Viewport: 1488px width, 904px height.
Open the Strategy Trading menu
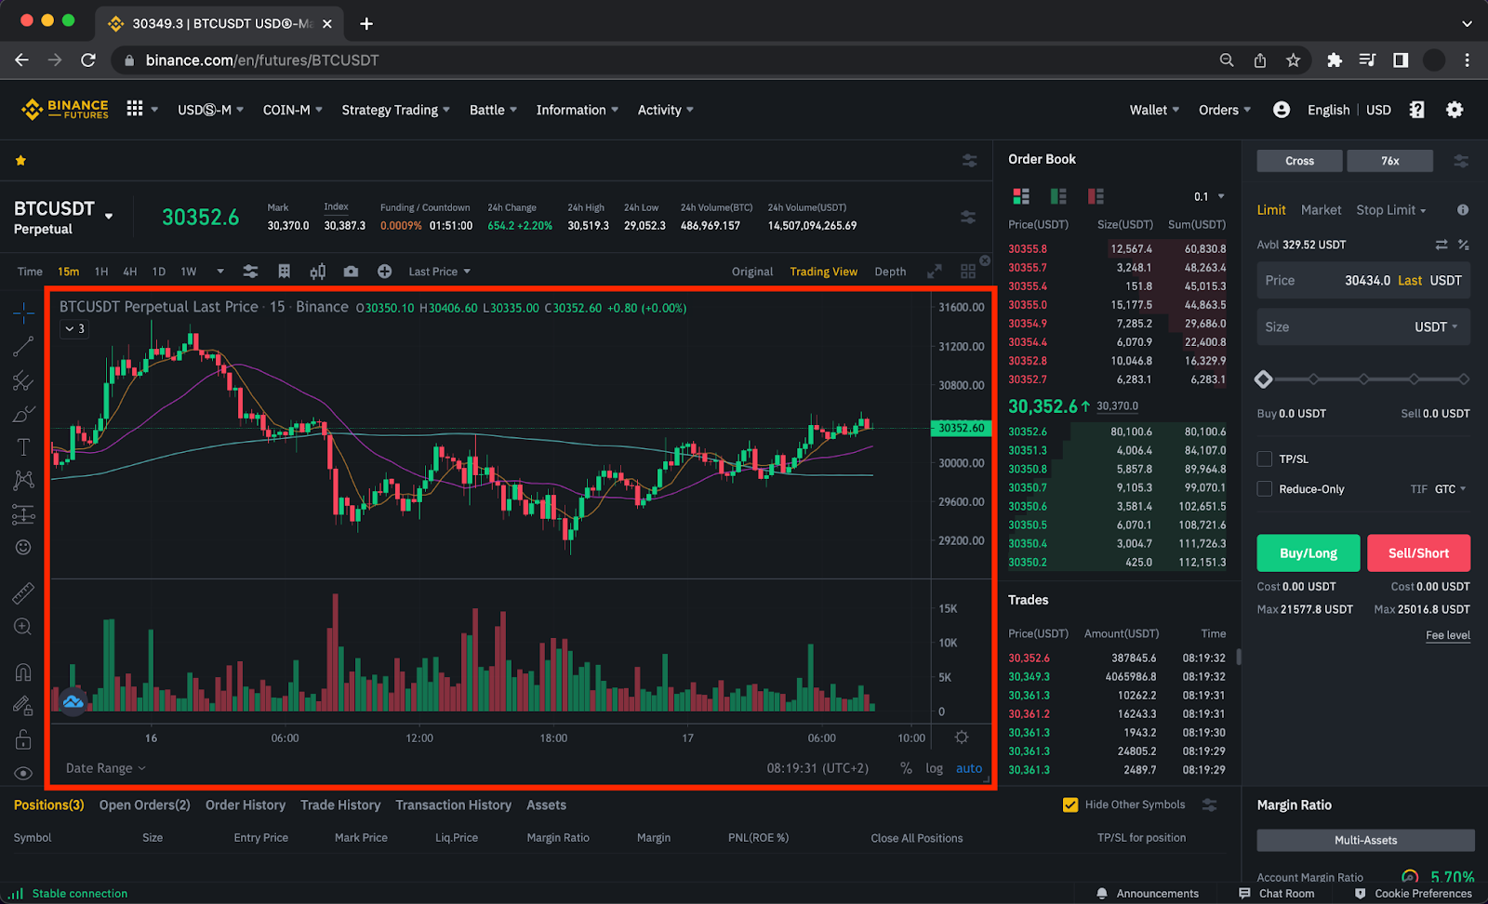point(395,110)
